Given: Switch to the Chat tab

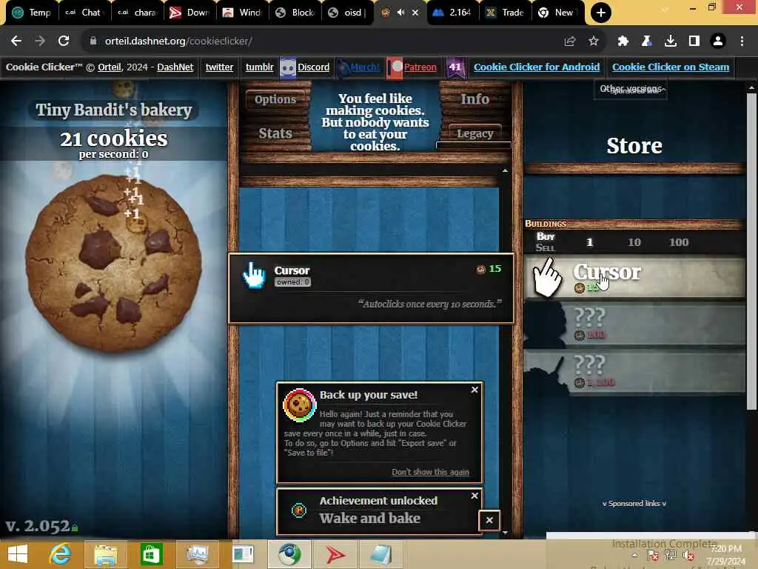Looking at the screenshot, I should tap(84, 13).
